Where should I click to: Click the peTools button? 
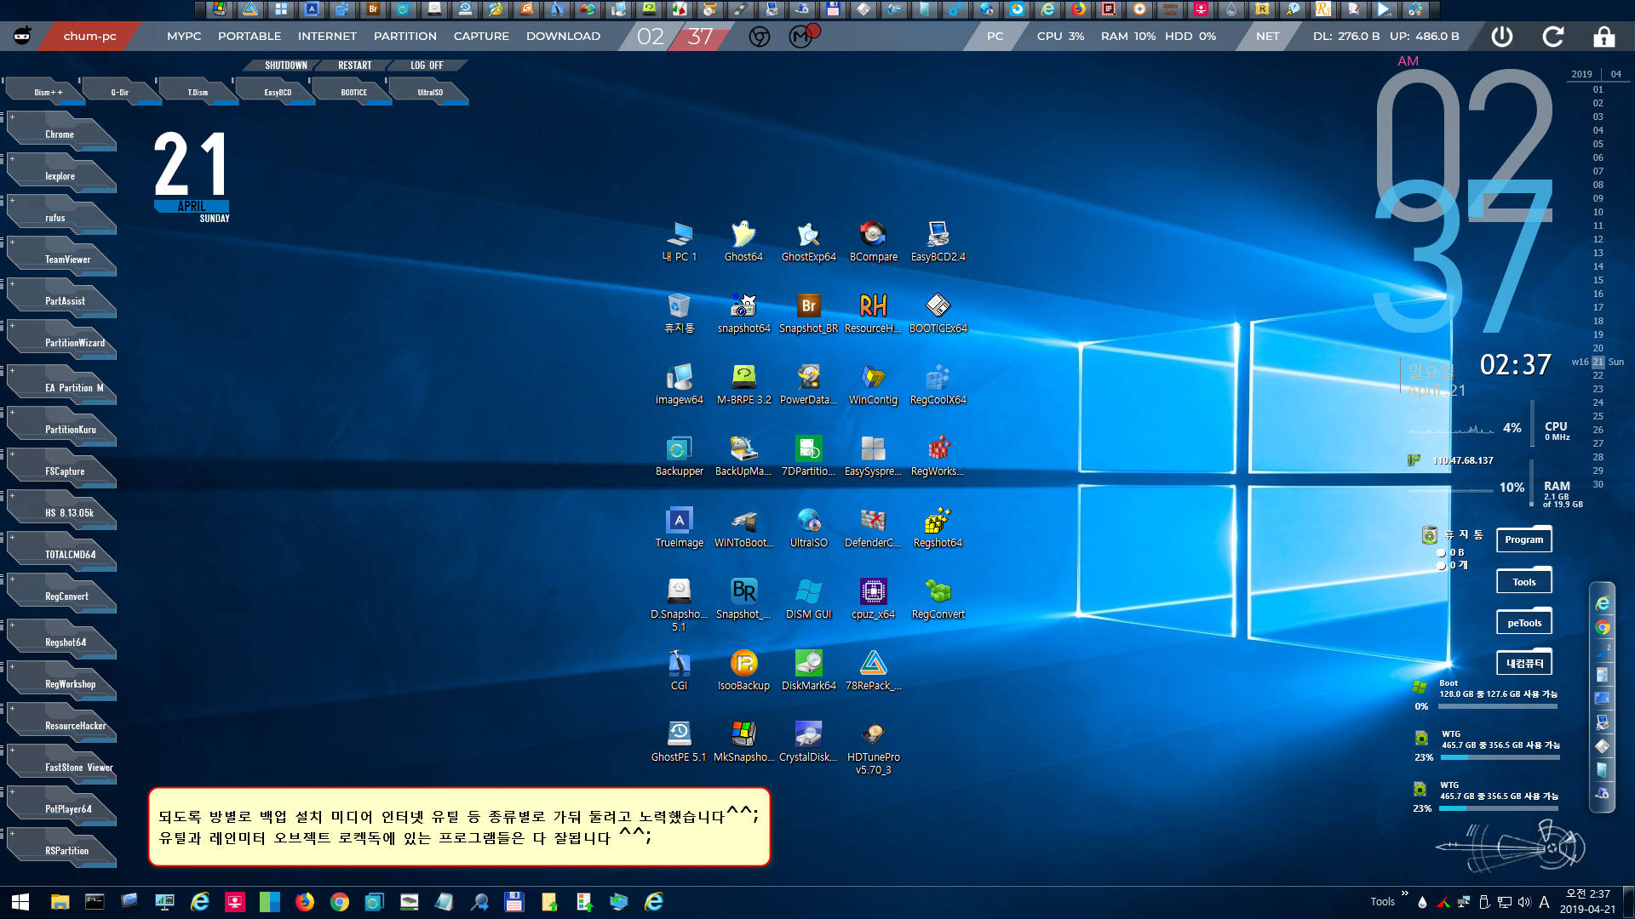pyautogui.click(x=1523, y=623)
